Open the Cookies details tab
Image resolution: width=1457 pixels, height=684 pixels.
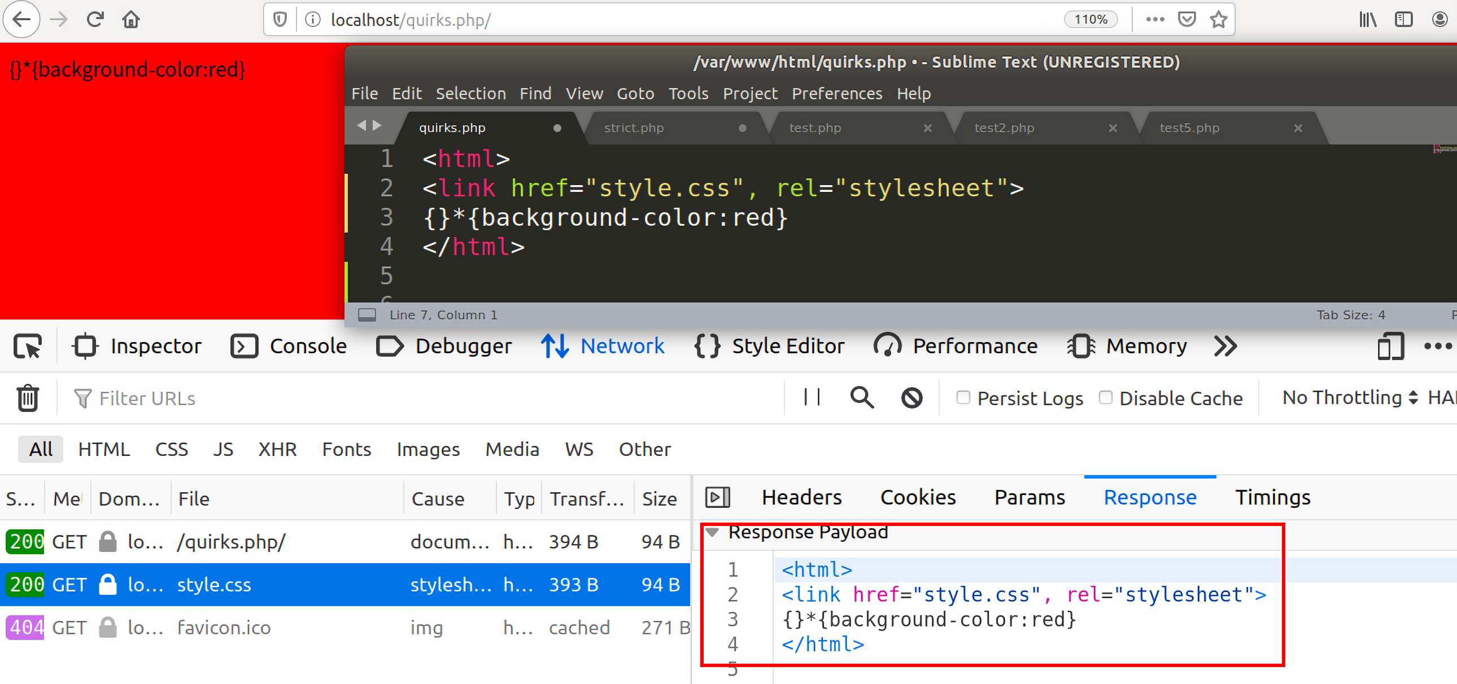pos(918,497)
